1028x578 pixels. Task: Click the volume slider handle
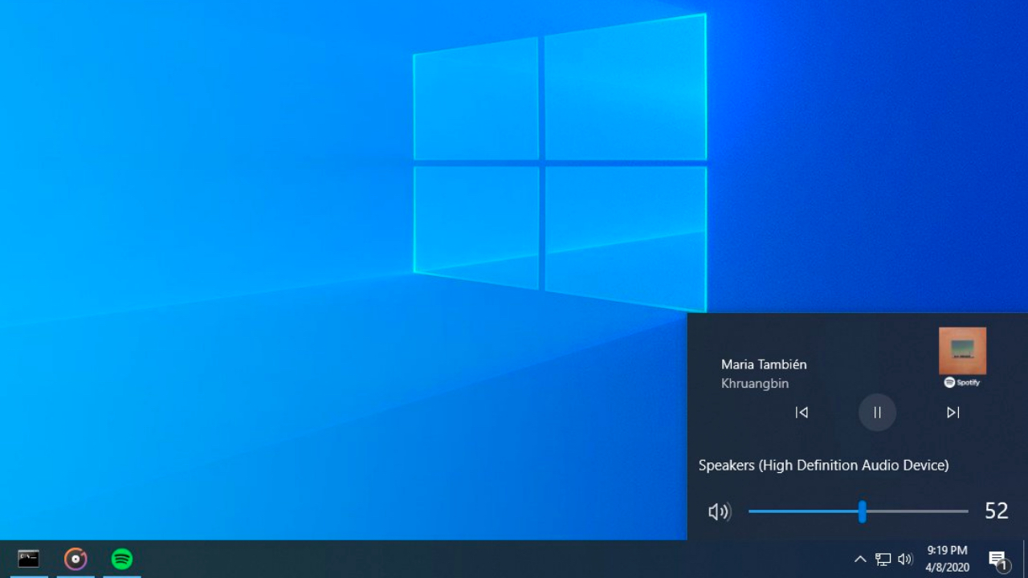(x=862, y=511)
